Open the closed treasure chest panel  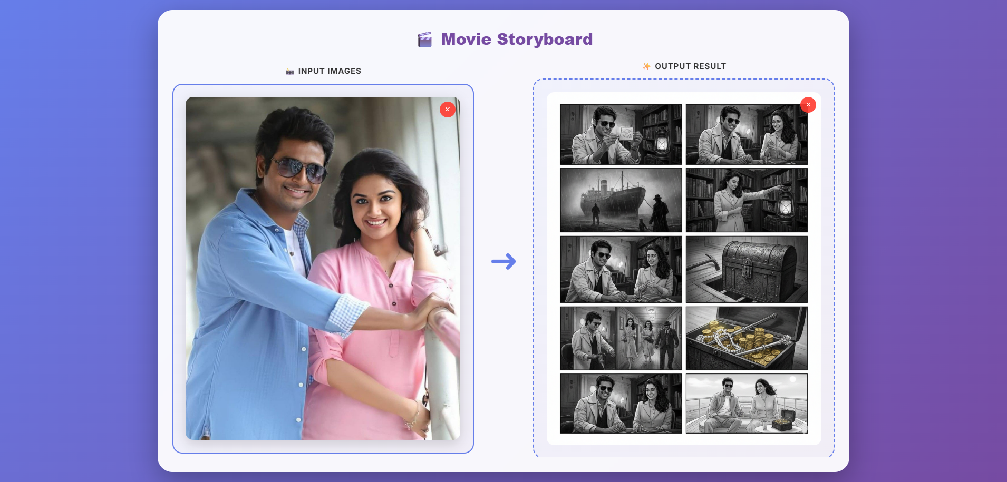[x=747, y=269]
